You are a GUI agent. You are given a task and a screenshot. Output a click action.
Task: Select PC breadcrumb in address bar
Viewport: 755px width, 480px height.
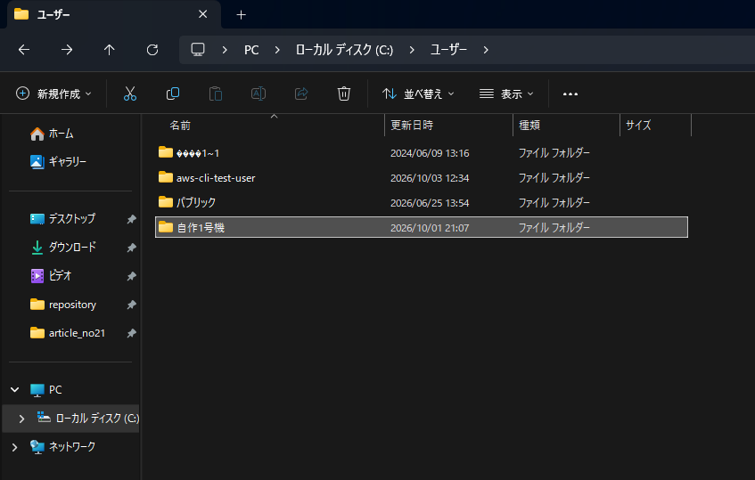coord(251,50)
